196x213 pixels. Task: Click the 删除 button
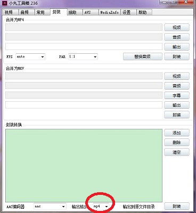pyautogui.click(x=177, y=142)
